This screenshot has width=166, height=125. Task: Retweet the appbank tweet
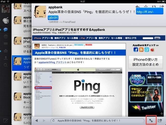tap(154, 7)
